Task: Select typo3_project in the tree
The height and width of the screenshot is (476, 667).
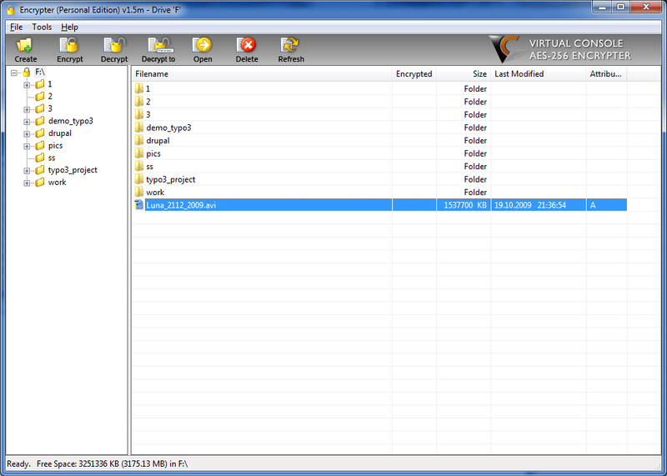Action: [73, 170]
